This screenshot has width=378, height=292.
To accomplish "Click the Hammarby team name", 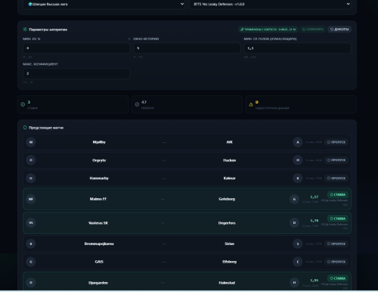I will tap(99, 179).
